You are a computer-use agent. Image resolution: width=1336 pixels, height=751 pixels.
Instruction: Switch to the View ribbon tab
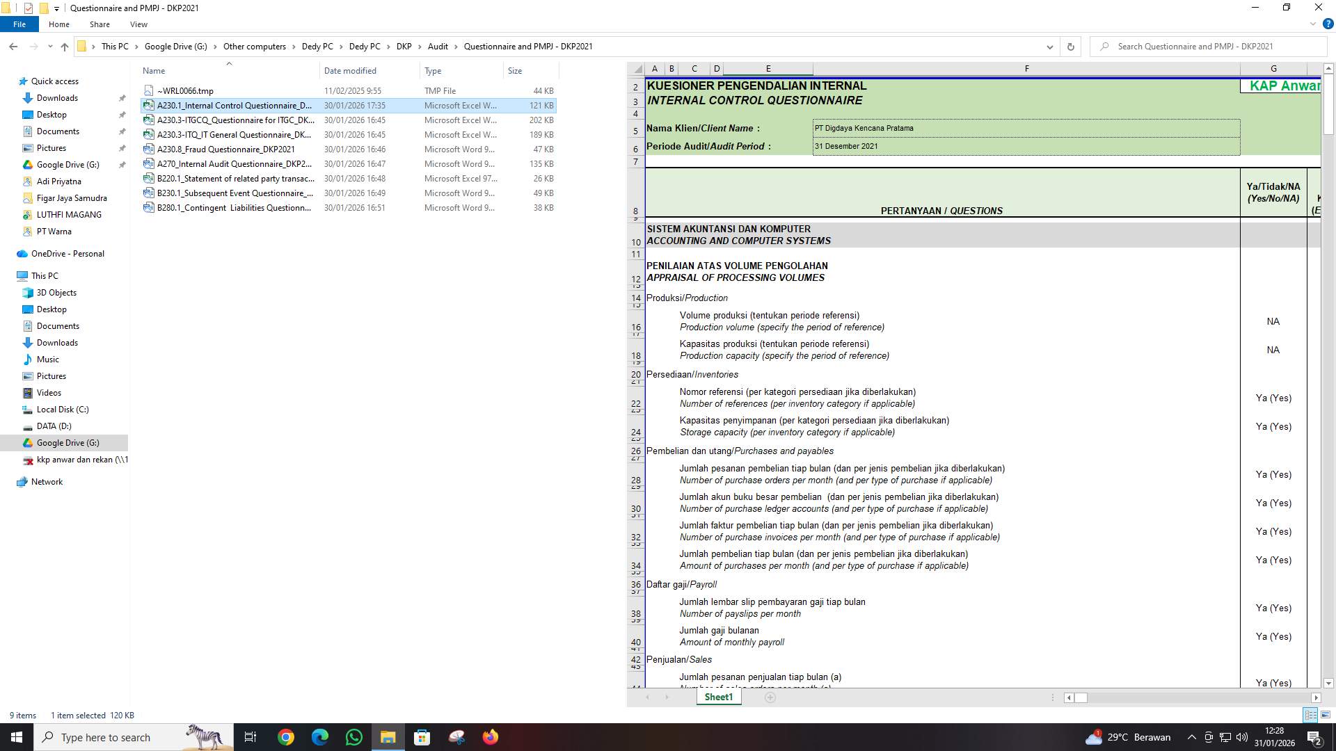138,24
